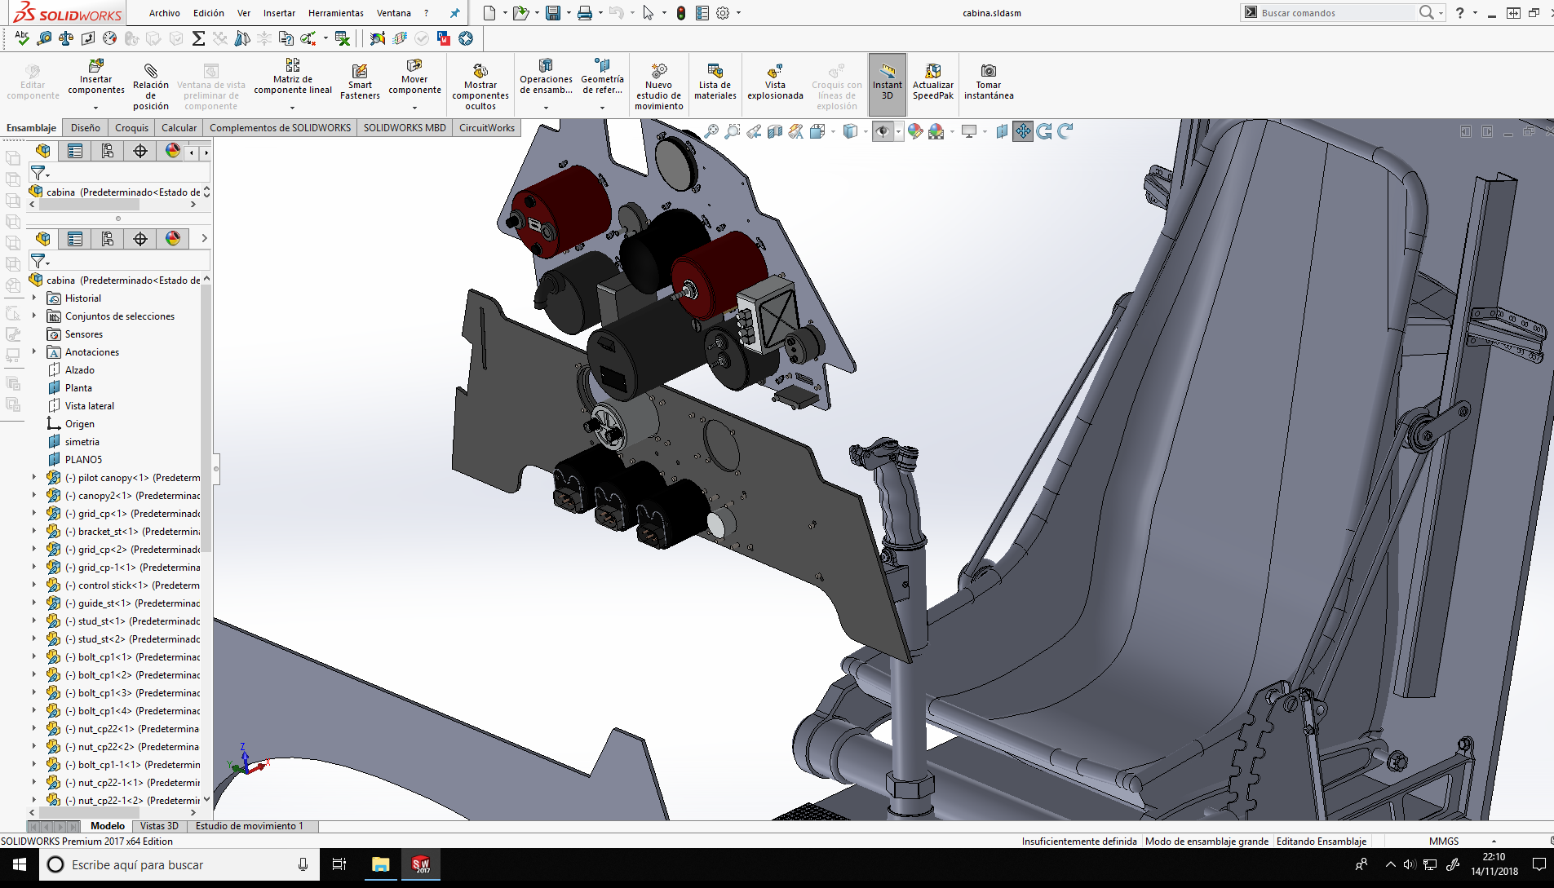Open Matriz de componente lineal
The width and height of the screenshot is (1554, 888).
pyautogui.click(x=293, y=77)
